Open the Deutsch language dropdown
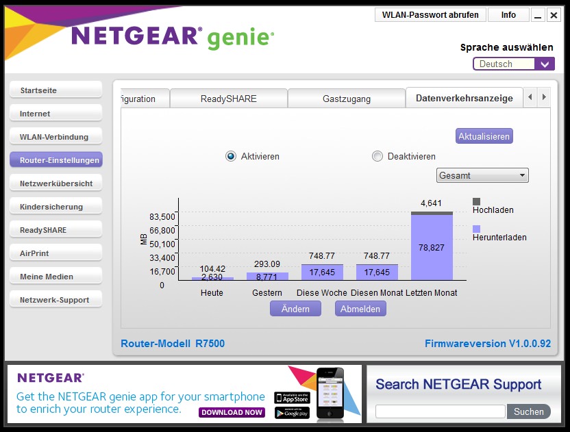Image resolution: width=570 pixels, height=432 pixels. click(x=513, y=64)
